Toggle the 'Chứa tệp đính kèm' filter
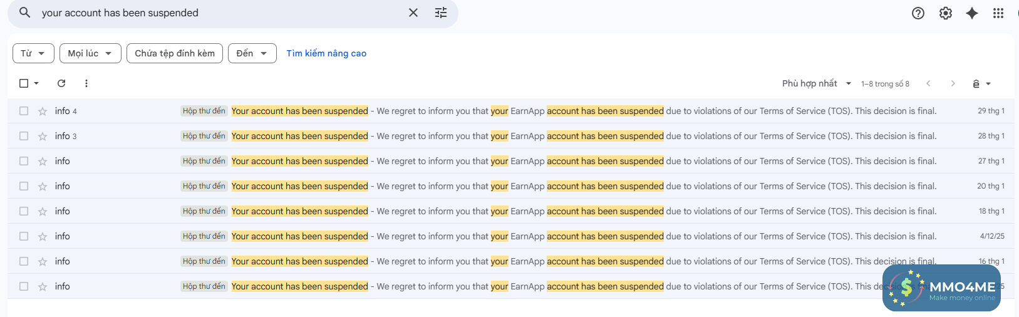This screenshot has width=1019, height=317. coord(175,53)
